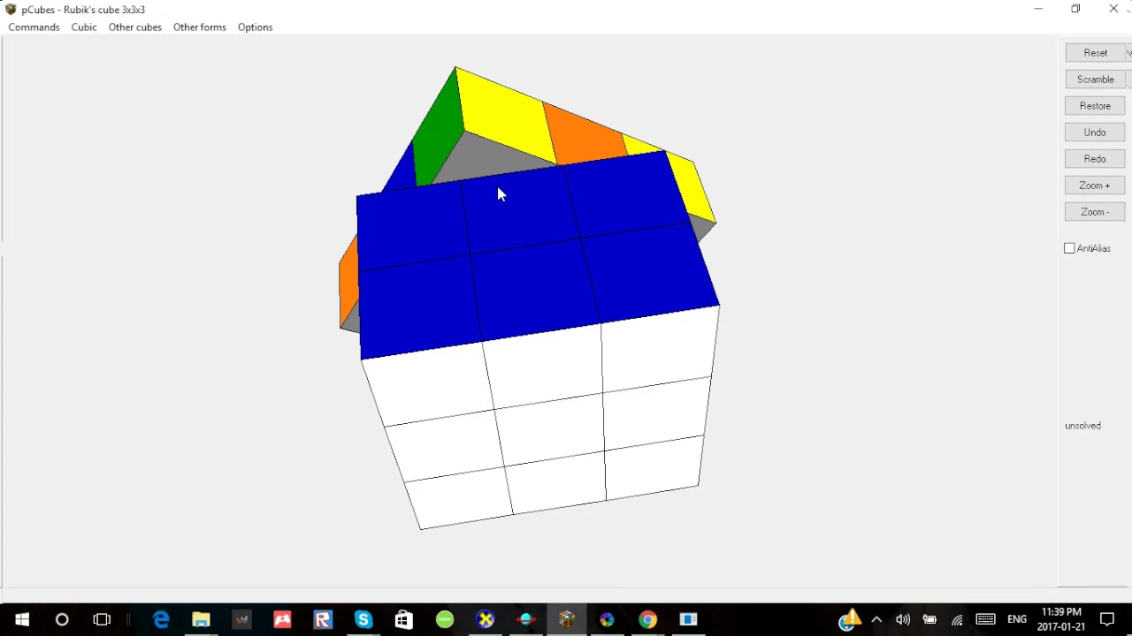Check battery status in tray
The height and width of the screenshot is (636, 1132).
tap(929, 619)
